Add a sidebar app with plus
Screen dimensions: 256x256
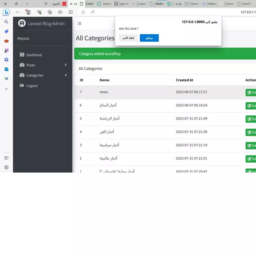[x=6, y=89]
